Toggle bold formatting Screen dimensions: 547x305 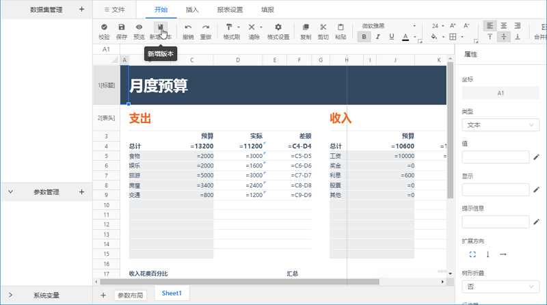point(364,37)
